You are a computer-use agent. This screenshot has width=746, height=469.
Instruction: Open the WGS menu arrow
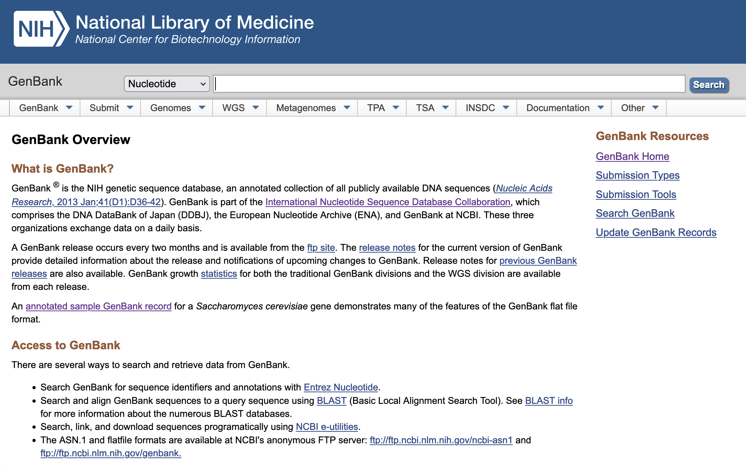tap(256, 107)
